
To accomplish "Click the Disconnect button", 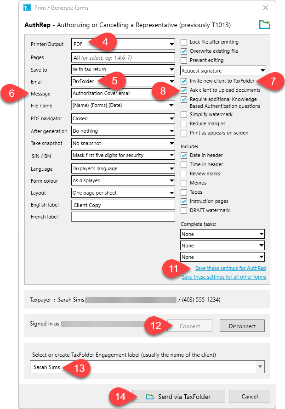I will click(x=242, y=326).
